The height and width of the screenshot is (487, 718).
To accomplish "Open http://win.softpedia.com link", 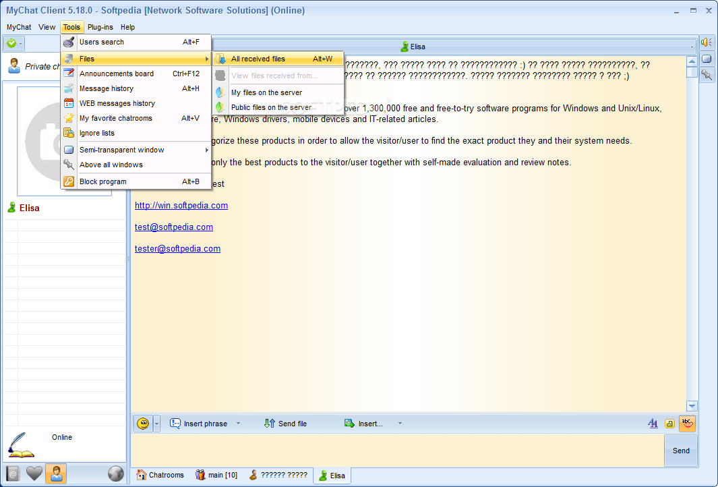I will [x=181, y=205].
